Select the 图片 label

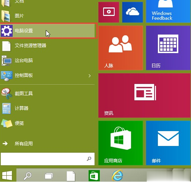pos(19,16)
